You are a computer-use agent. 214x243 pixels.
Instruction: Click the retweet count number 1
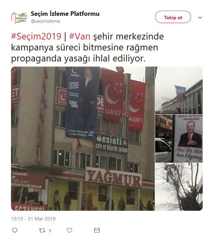(x=50, y=231)
